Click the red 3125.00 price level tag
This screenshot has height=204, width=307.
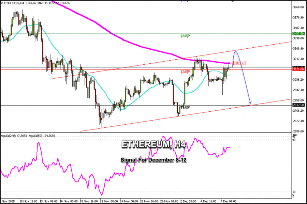298,69
